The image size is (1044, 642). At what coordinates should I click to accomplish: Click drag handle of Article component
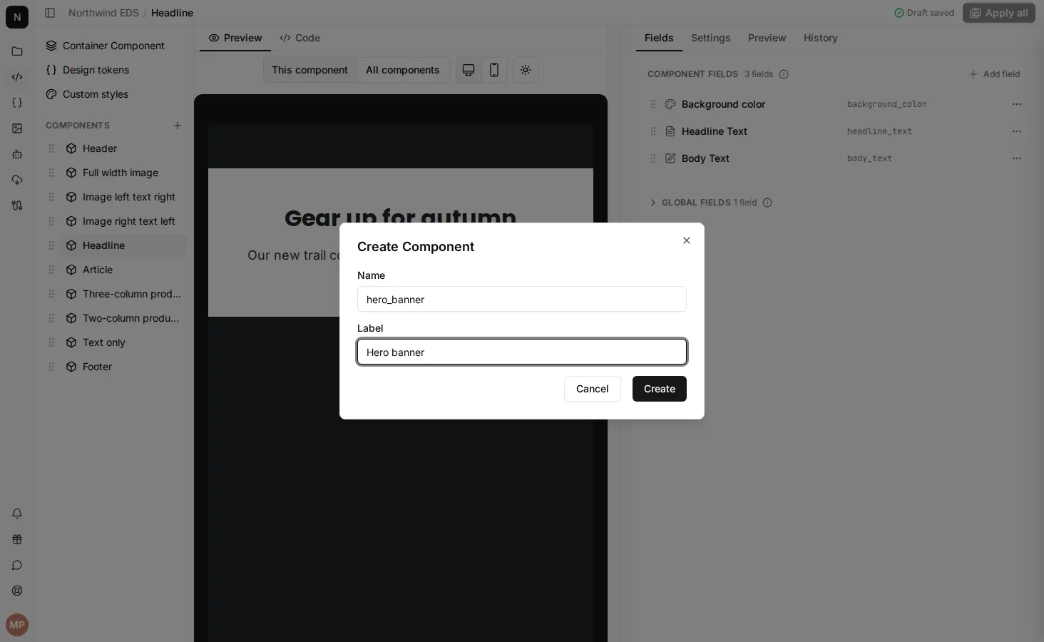[x=51, y=270]
